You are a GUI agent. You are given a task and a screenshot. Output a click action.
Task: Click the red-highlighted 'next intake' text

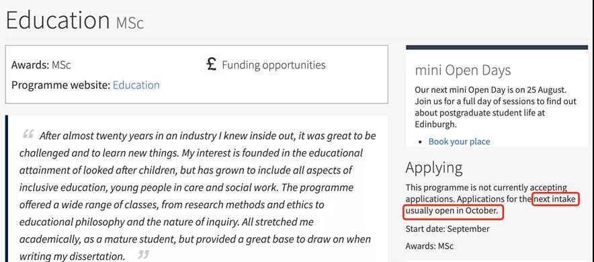coord(555,199)
